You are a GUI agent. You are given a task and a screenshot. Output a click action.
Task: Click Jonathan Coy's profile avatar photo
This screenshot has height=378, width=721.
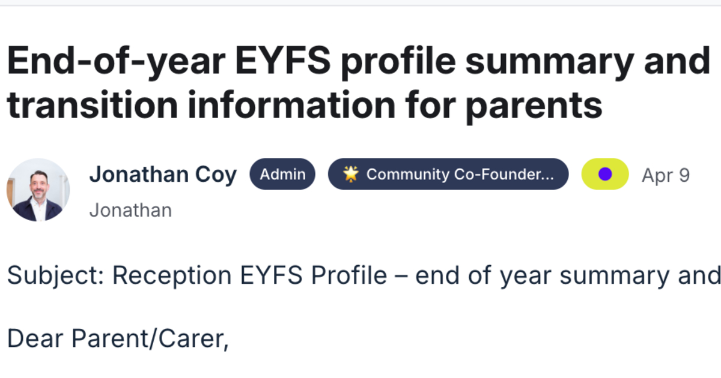pyautogui.click(x=38, y=190)
